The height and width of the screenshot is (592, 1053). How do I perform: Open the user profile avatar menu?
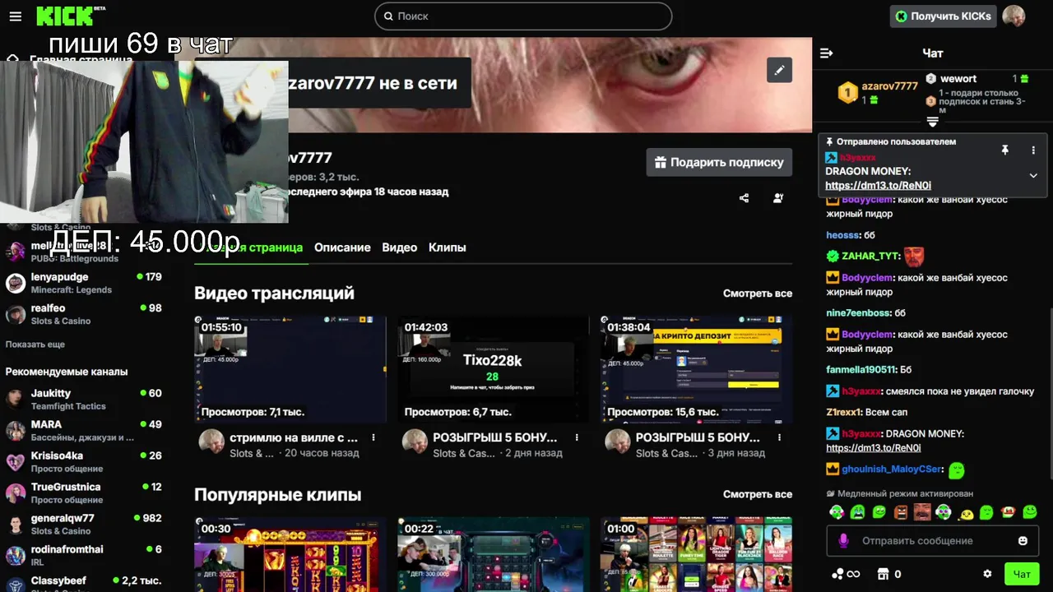click(1014, 16)
